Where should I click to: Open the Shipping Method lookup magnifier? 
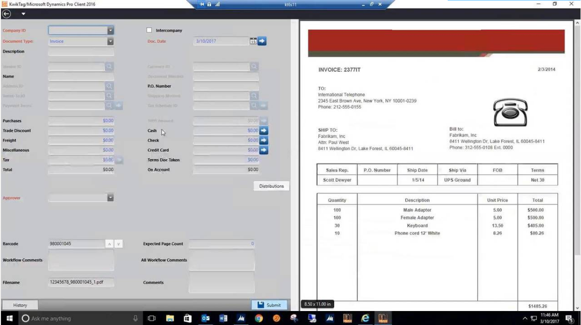(x=254, y=96)
